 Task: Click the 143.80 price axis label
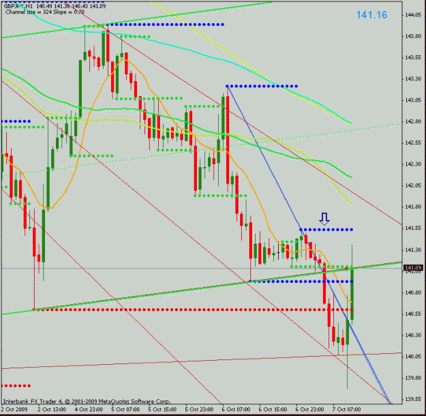point(413,36)
